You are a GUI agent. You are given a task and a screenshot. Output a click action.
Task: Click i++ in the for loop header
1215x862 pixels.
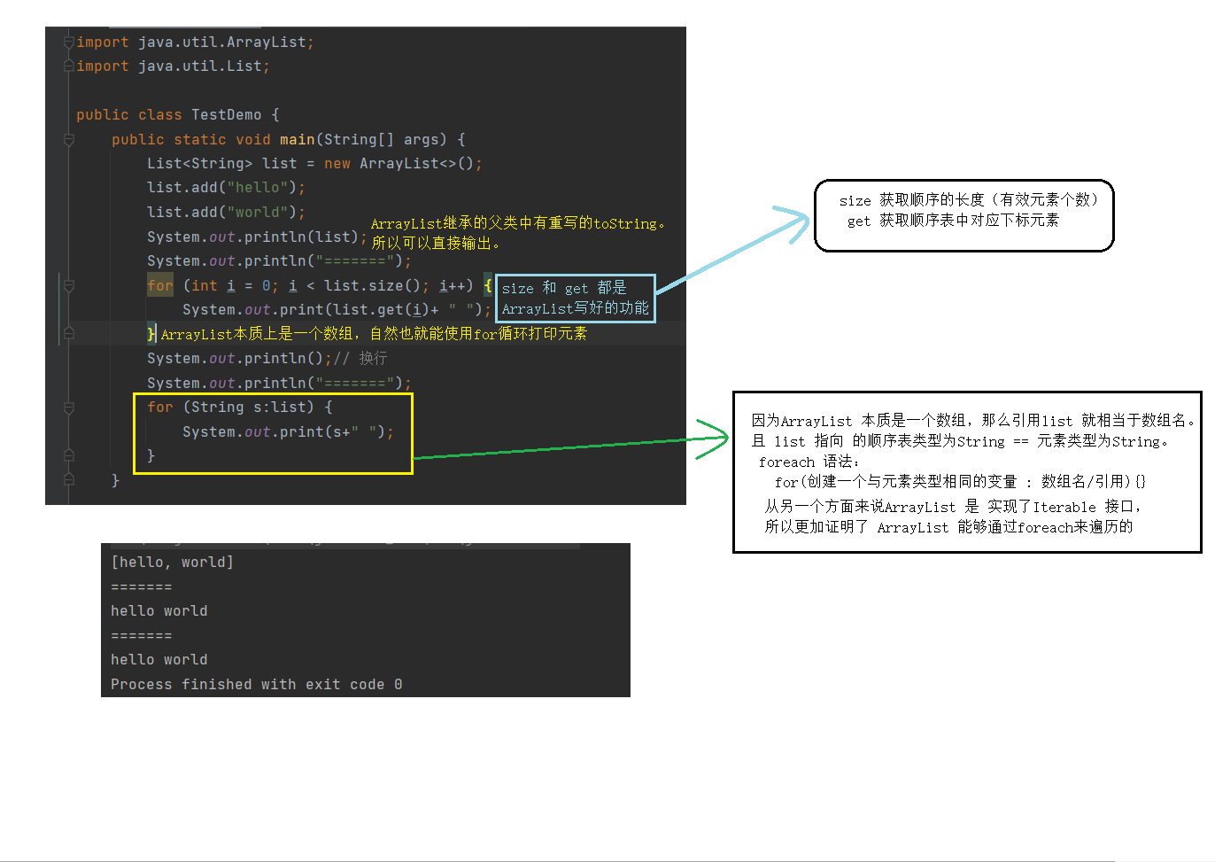click(x=452, y=286)
